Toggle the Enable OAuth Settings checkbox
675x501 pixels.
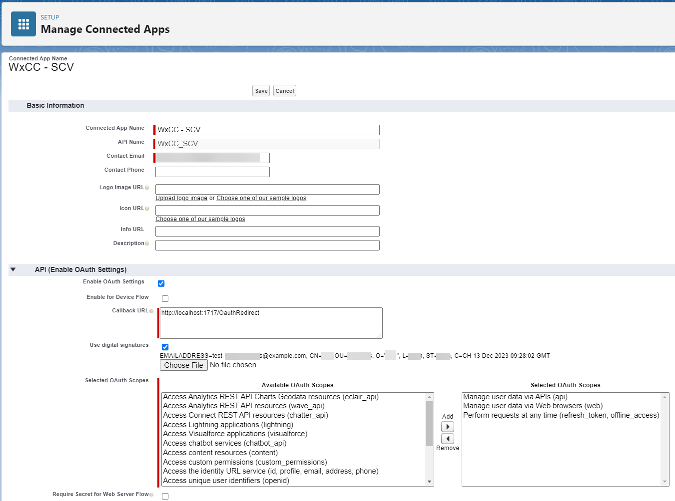(161, 283)
